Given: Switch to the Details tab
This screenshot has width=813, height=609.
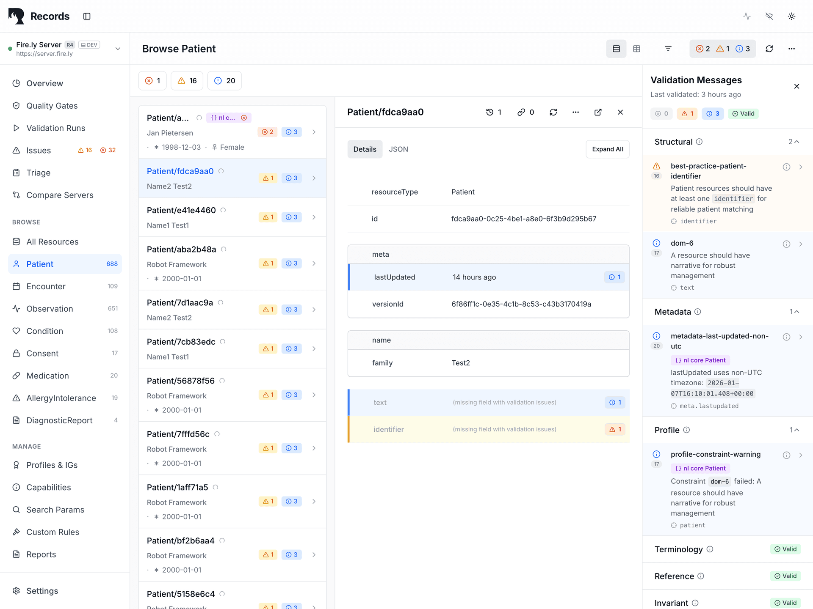Looking at the screenshot, I should [365, 149].
